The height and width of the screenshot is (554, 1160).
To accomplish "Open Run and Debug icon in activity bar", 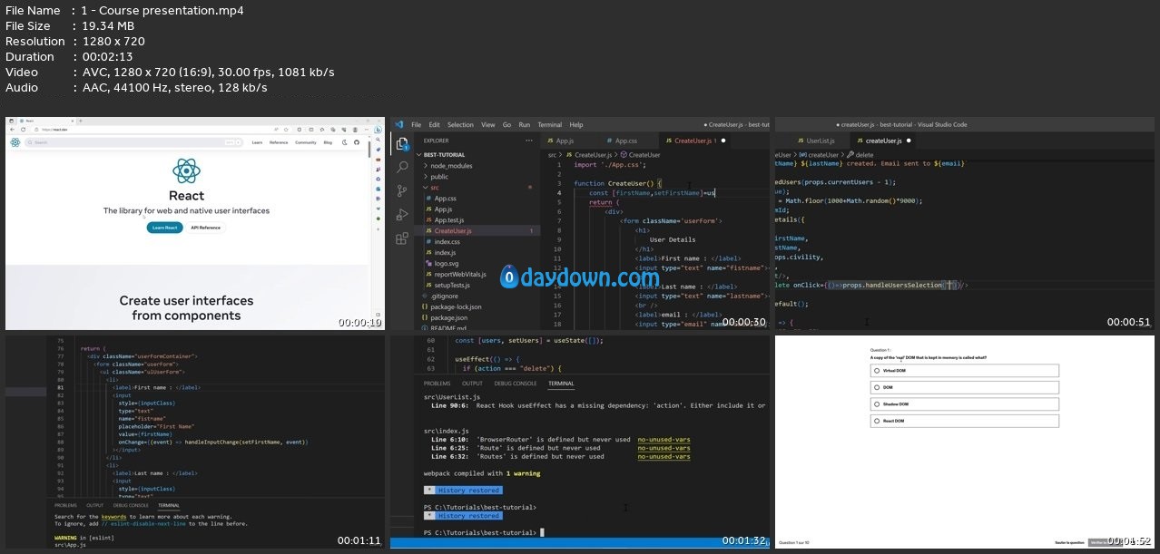I will (402, 215).
